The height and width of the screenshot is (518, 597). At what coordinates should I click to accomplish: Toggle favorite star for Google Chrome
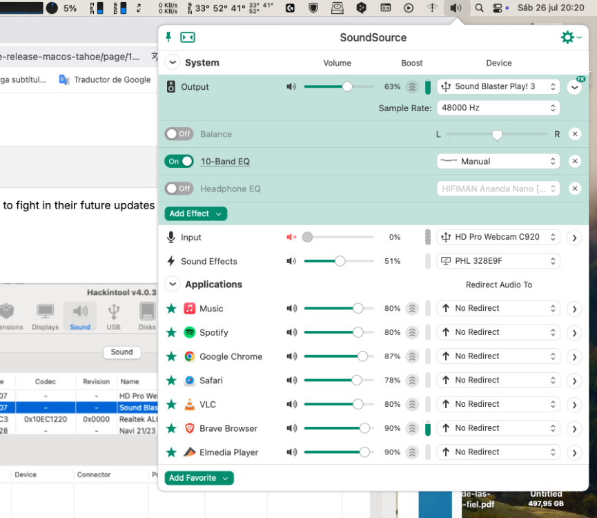coord(171,356)
